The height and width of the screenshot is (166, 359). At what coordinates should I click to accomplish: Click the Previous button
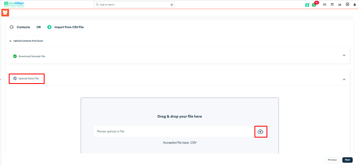332,160
